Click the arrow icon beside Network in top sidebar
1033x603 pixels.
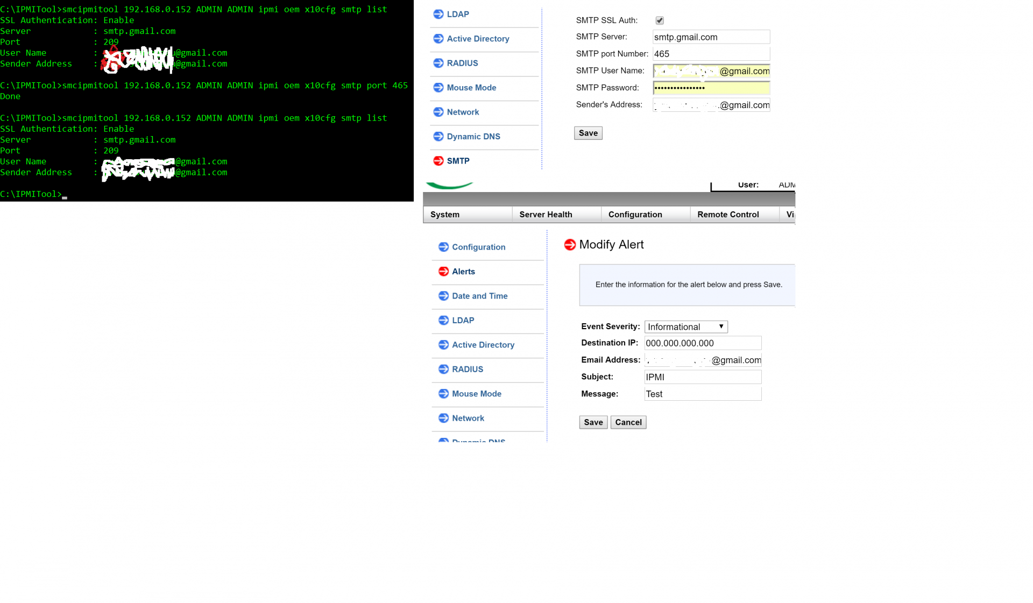coord(438,112)
